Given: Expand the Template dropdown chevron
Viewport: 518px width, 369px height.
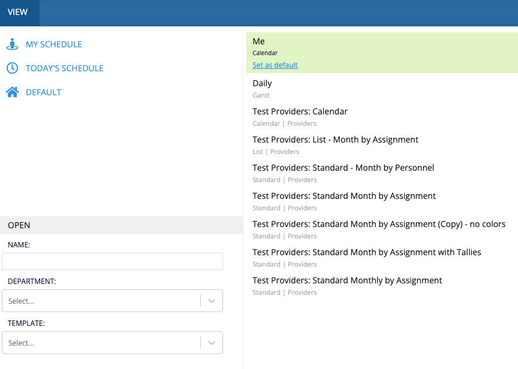Looking at the screenshot, I should (212, 343).
